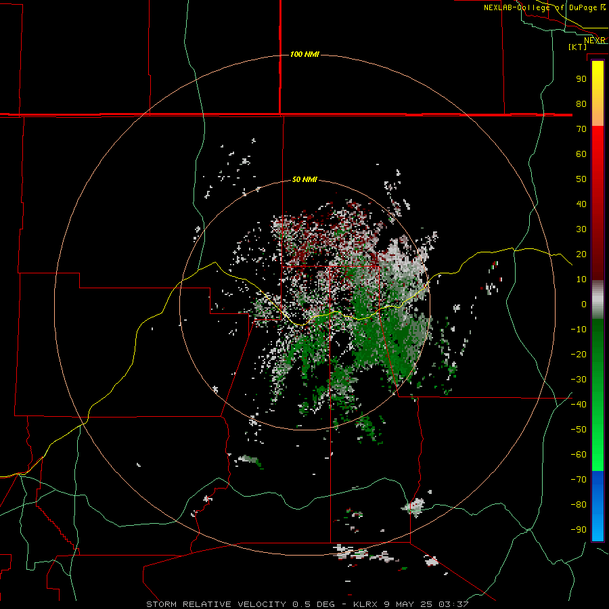Select the -70 knot scale label
Image resolution: width=609 pixels, height=609 pixels.
coord(579,480)
